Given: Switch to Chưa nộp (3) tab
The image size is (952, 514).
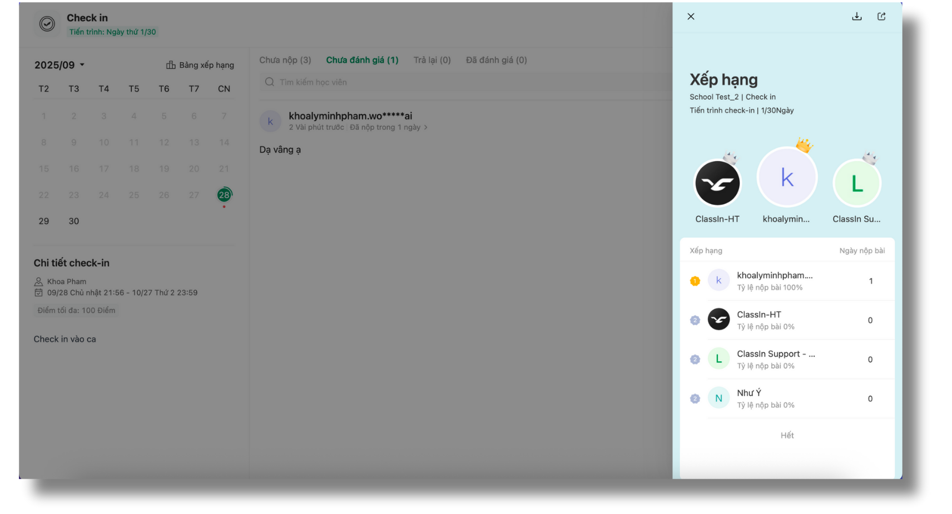Looking at the screenshot, I should [x=285, y=60].
